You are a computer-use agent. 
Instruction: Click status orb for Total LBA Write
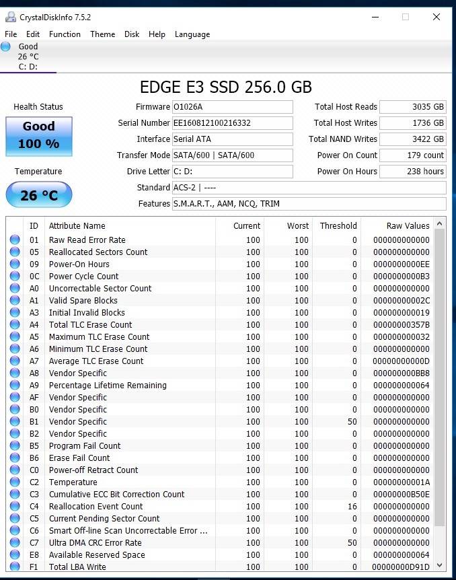point(15,567)
